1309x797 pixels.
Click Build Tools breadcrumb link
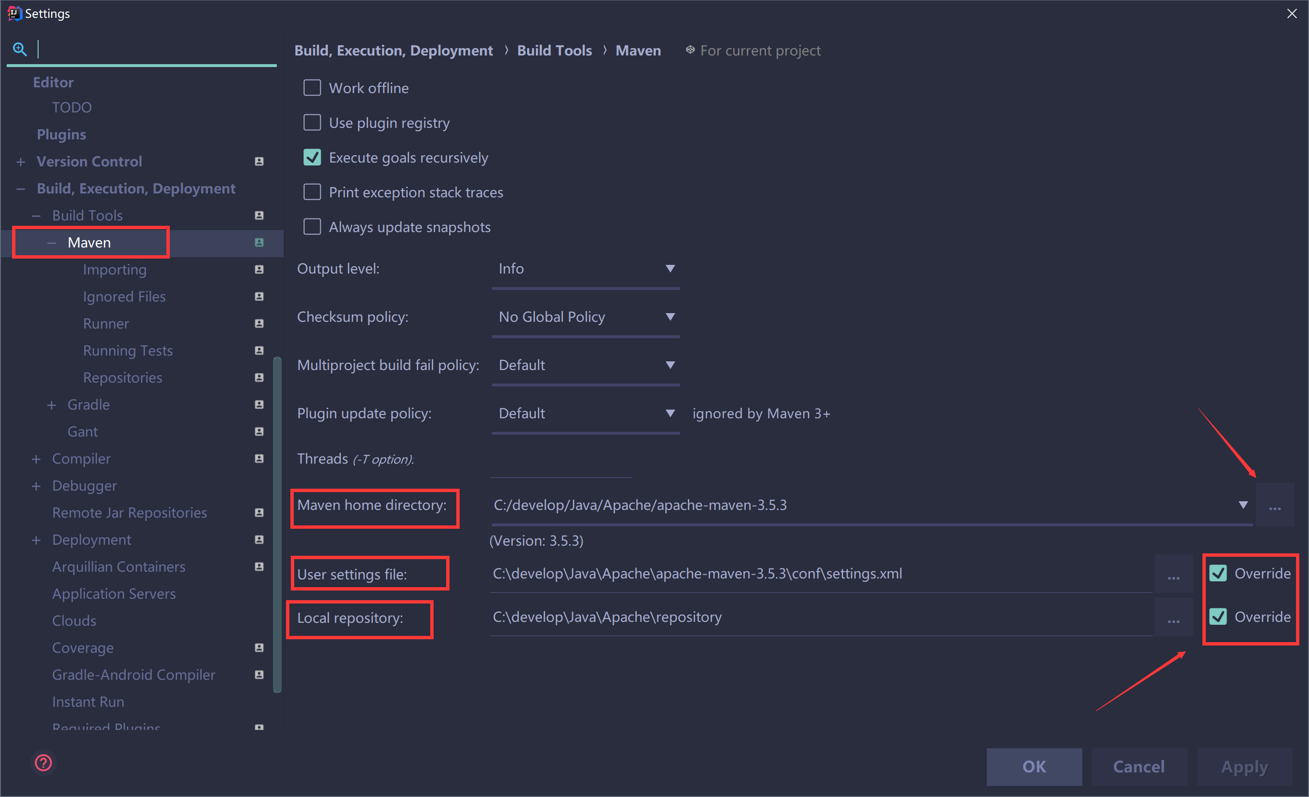tap(554, 51)
